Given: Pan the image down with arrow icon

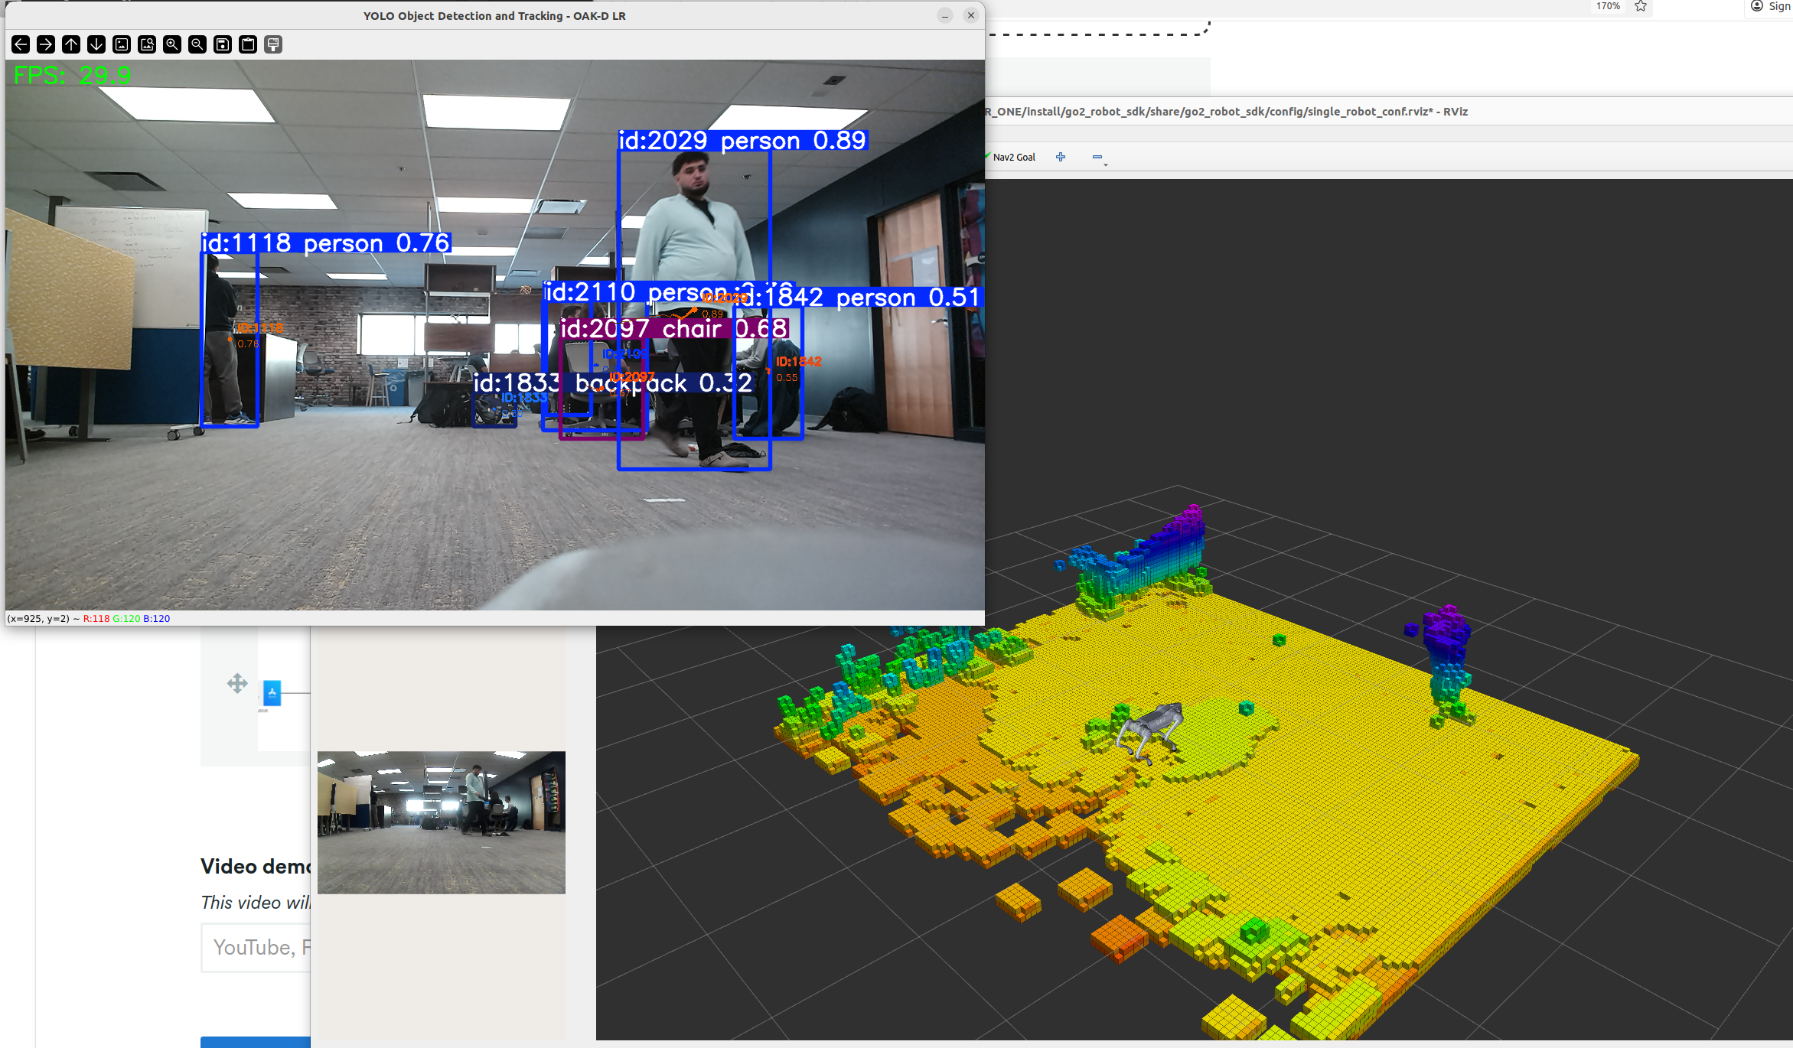Looking at the screenshot, I should pos(96,44).
